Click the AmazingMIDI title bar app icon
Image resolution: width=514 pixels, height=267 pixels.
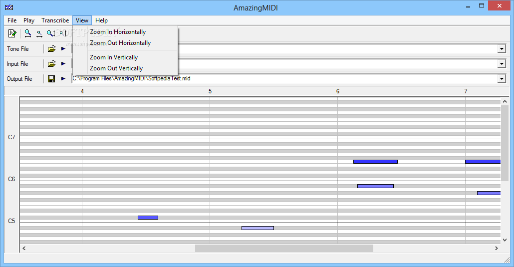point(9,7)
